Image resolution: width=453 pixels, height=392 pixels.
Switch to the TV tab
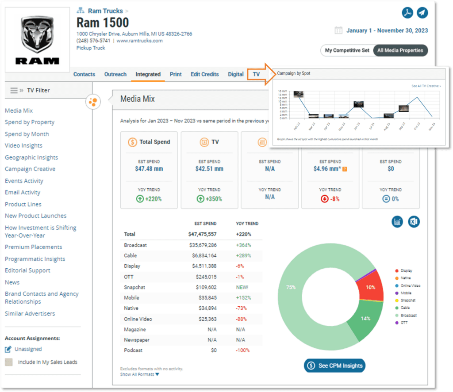coord(256,74)
